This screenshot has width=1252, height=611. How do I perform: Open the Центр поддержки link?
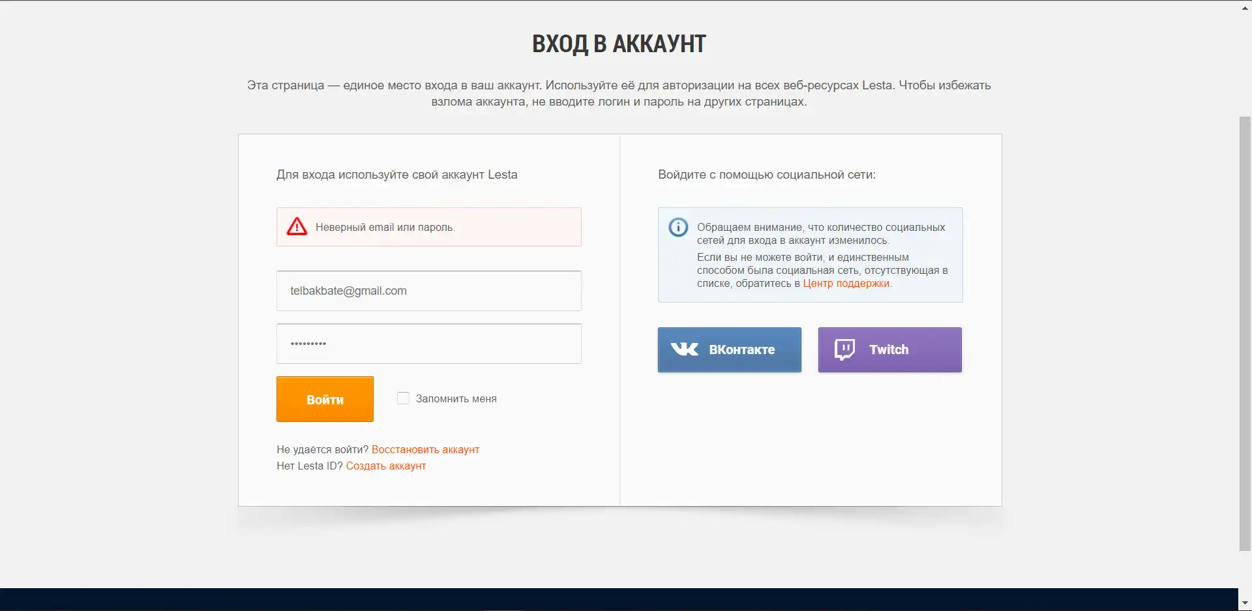click(846, 283)
